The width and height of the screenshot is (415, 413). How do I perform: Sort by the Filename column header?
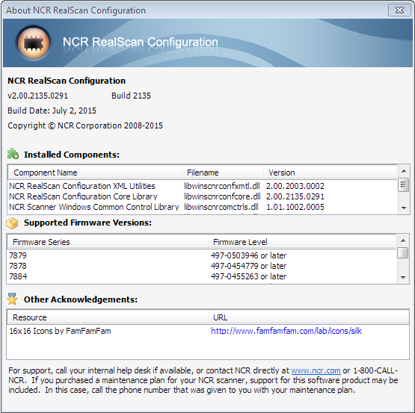(x=223, y=173)
